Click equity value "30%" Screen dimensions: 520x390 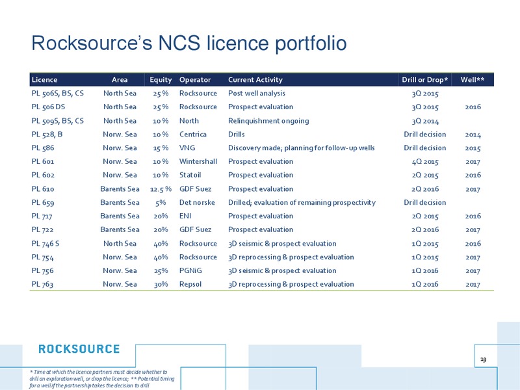point(161,285)
